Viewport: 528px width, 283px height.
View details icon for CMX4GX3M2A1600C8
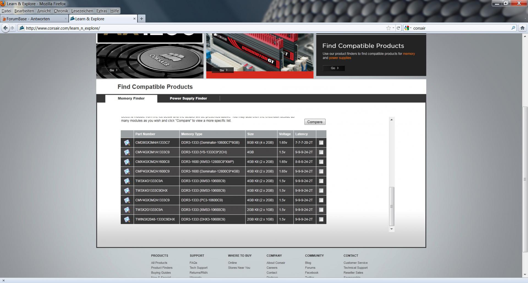127,162
